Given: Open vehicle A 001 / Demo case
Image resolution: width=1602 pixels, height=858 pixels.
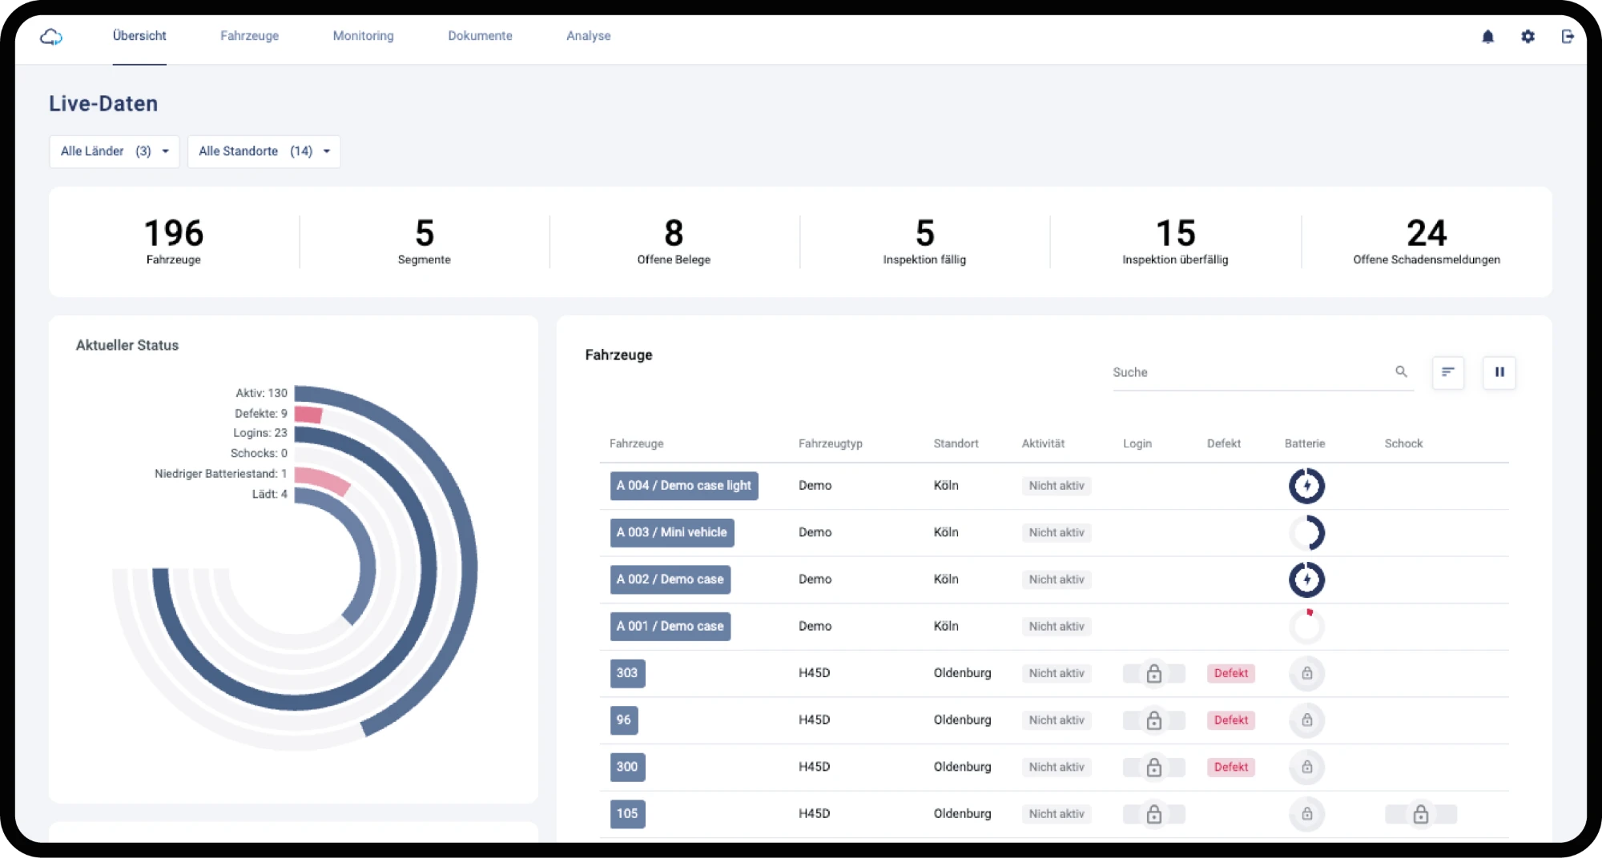Looking at the screenshot, I should 670,626.
